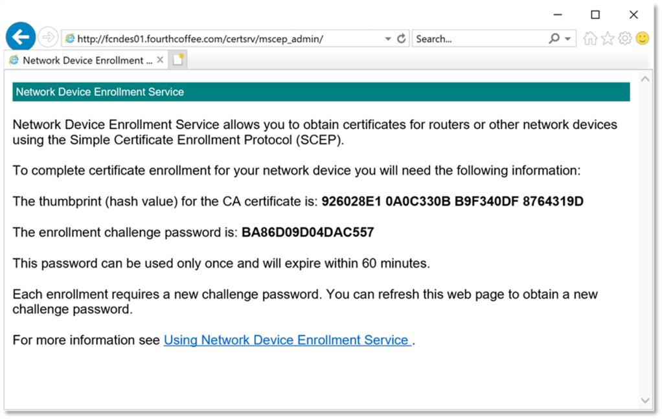Click the scrollbar down arrow

[645, 400]
